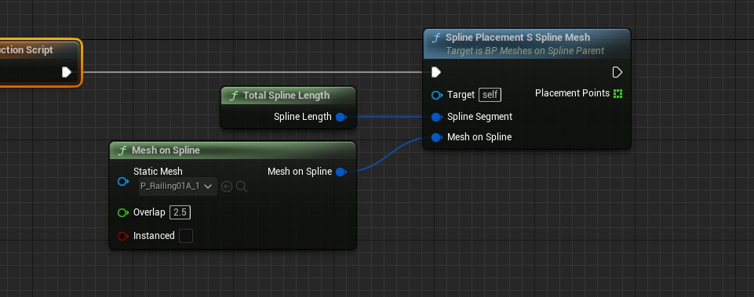The width and height of the screenshot is (754, 297).
Task: Select the Mesh on Spline node header
Action: click(x=233, y=150)
